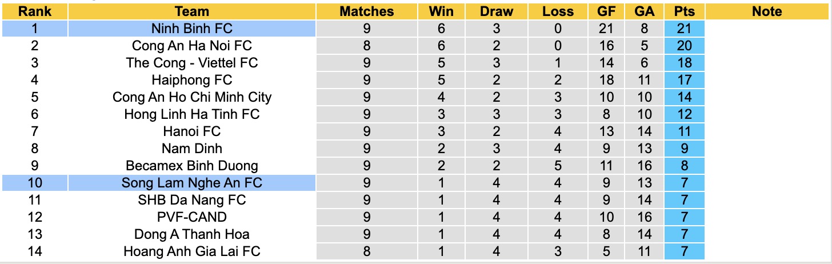Screen dimensions: 832x264
Task: Open Haiphong FC team entry
Action: coord(192,80)
